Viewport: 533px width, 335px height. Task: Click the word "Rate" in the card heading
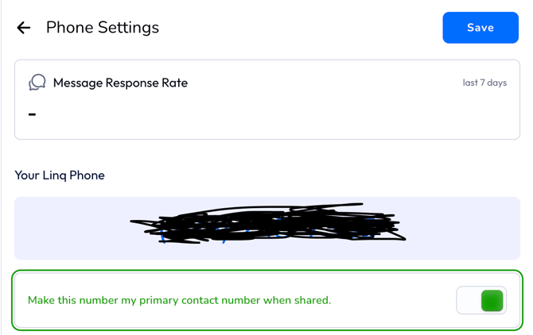pyautogui.click(x=174, y=83)
